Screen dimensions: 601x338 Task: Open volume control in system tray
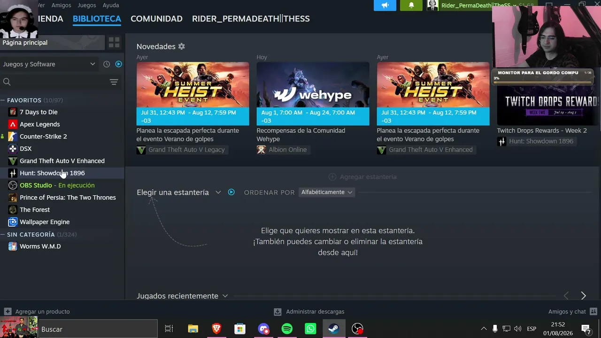(x=517, y=329)
